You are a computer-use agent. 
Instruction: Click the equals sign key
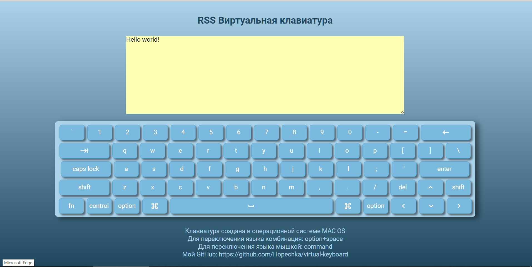[x=405, y=132]
